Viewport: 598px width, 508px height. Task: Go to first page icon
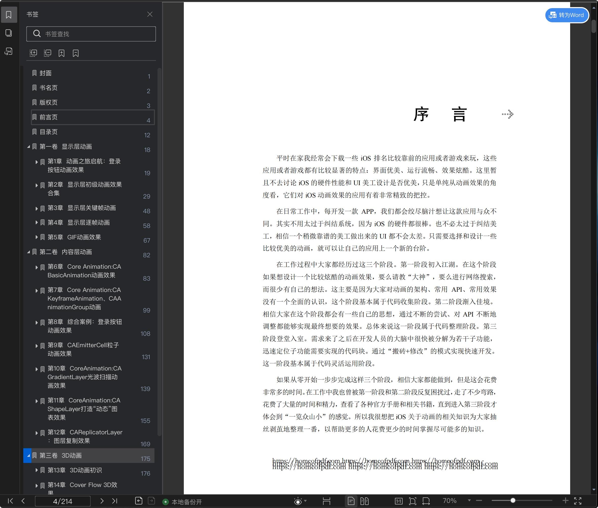(10, 501)
